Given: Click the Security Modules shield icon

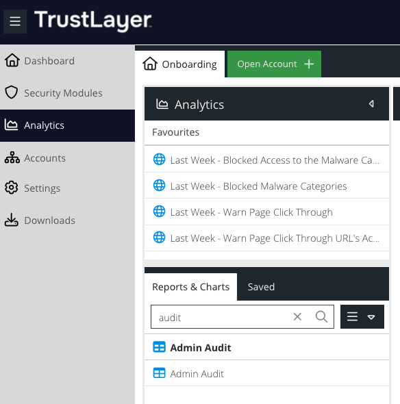Looking at the screenshot, I should [x=12, y=92].
